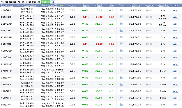Select the 0.01 lots value
The image size is (182, 108).
coord(72,71)
